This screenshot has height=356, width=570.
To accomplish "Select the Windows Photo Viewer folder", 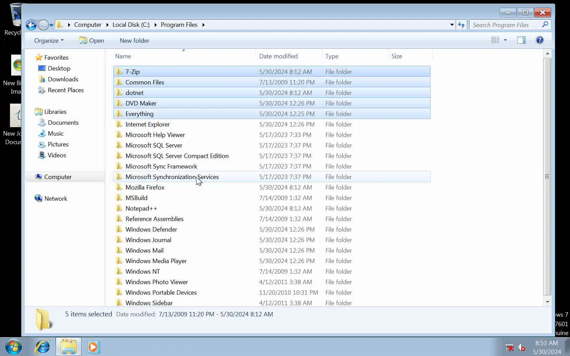I will [156, 282].
